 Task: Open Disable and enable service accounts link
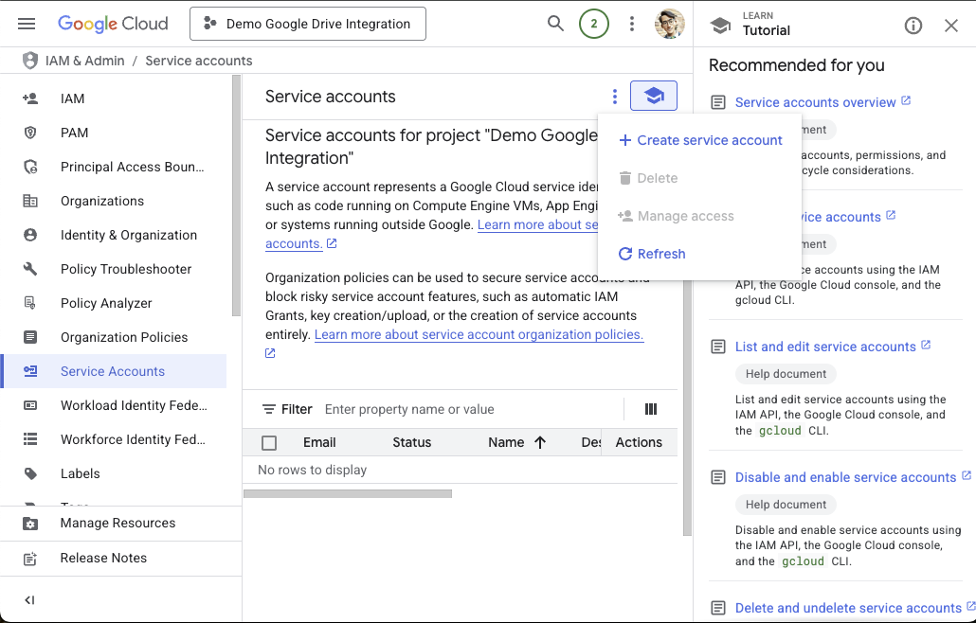pyautogui.click(x=845, y=477)
